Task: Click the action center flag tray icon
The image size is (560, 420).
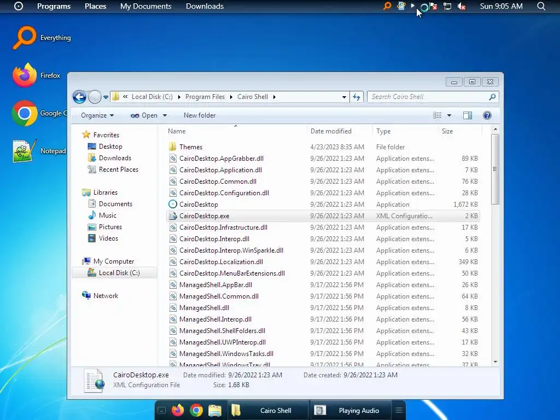Action: point(434,6)
